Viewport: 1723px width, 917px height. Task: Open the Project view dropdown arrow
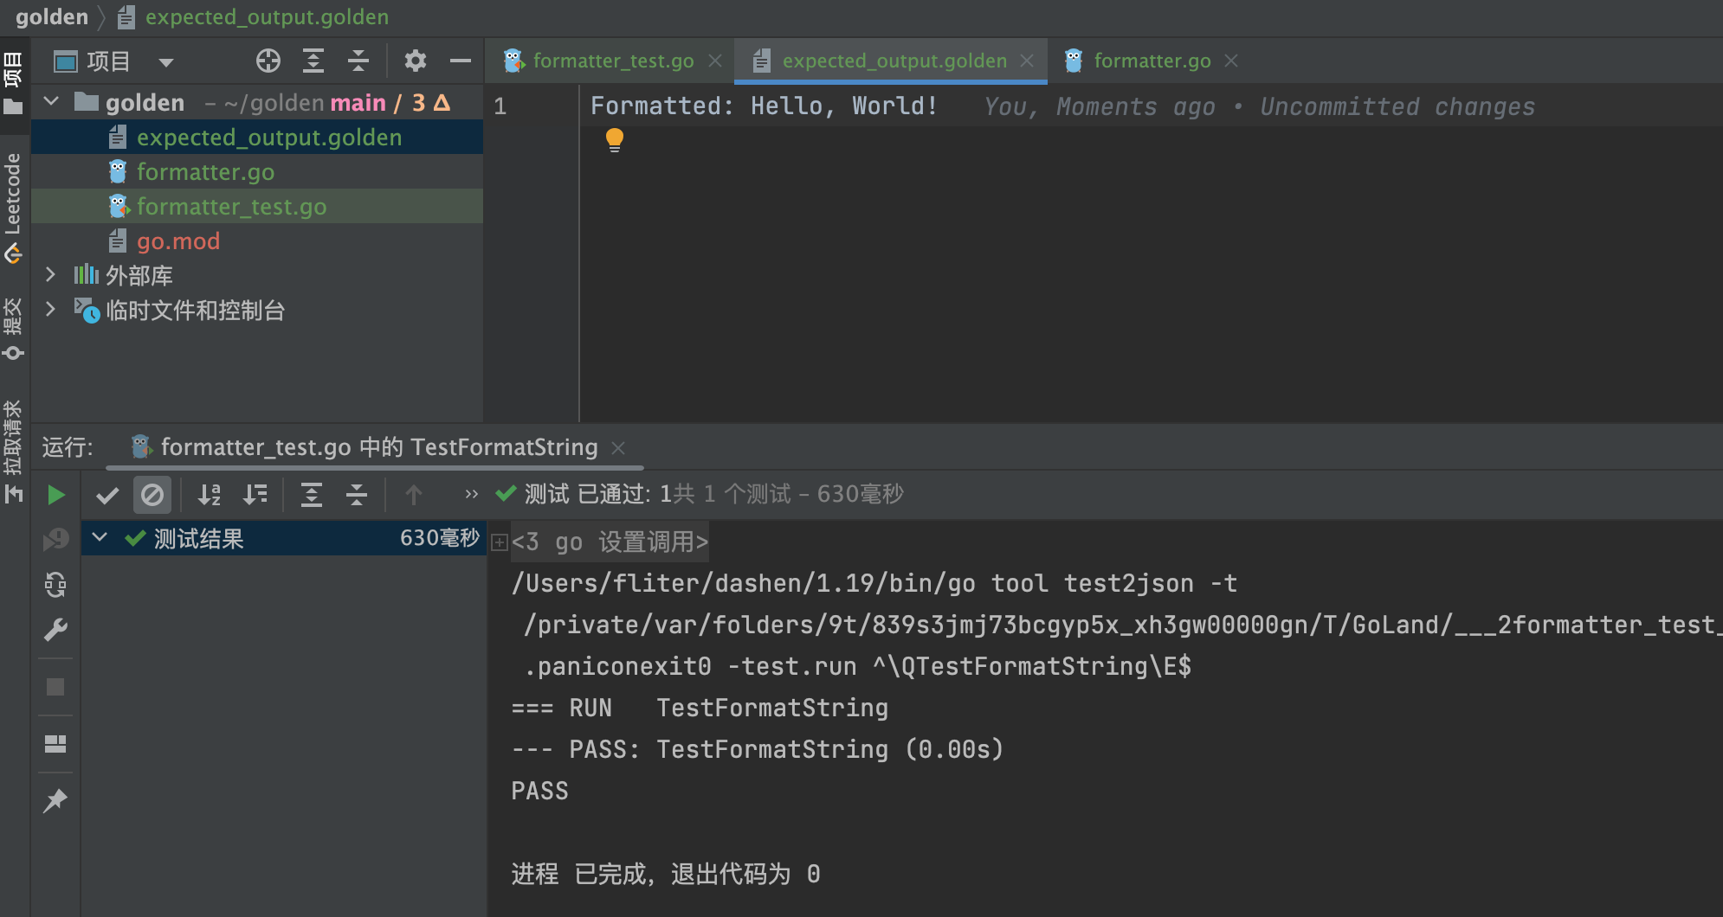[x=166, y=61]
